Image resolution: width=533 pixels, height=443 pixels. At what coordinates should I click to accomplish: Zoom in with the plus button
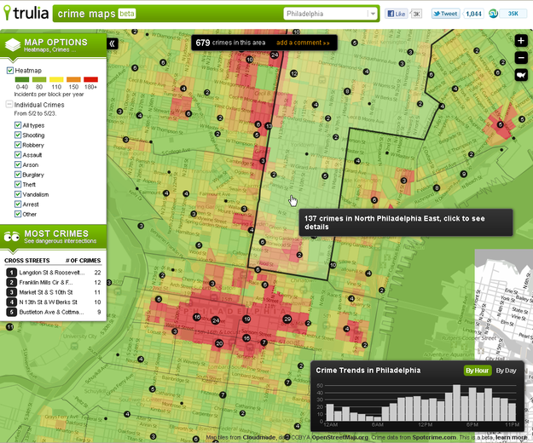click(521, 41)
